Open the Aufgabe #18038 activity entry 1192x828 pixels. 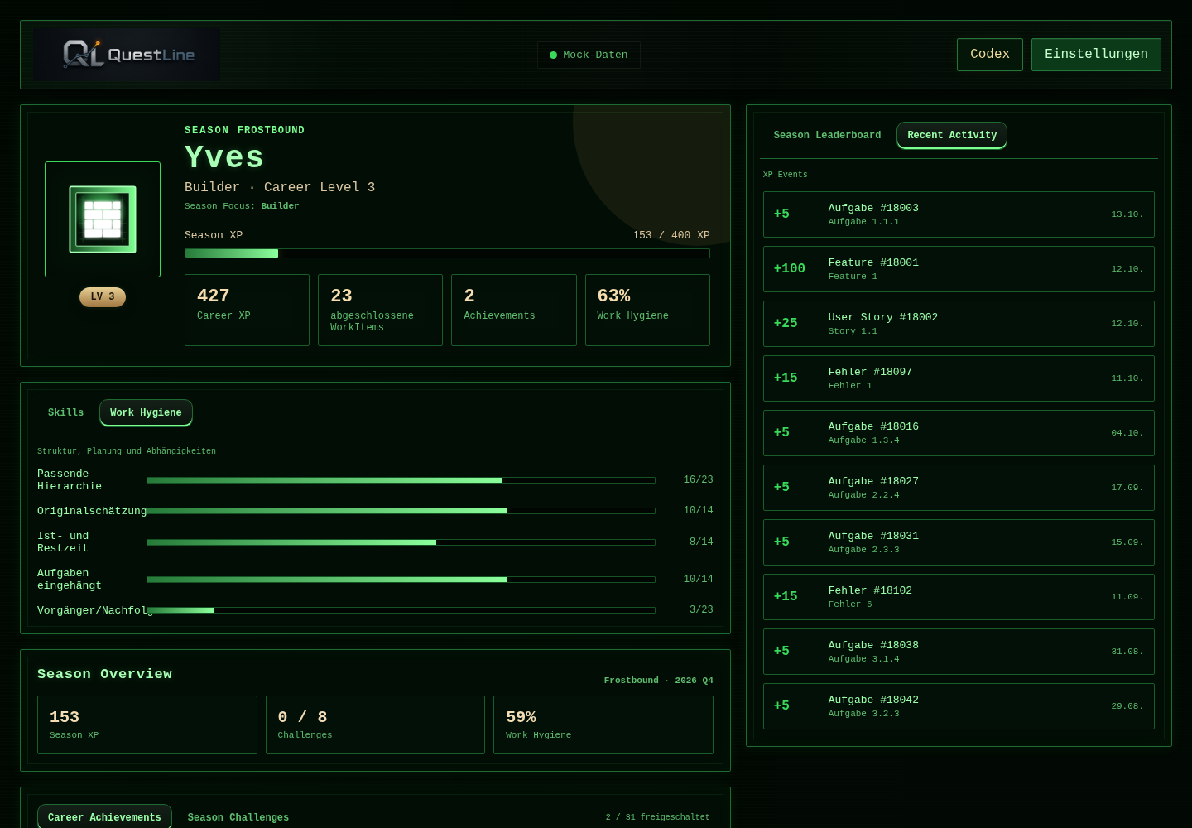(959, 652)
